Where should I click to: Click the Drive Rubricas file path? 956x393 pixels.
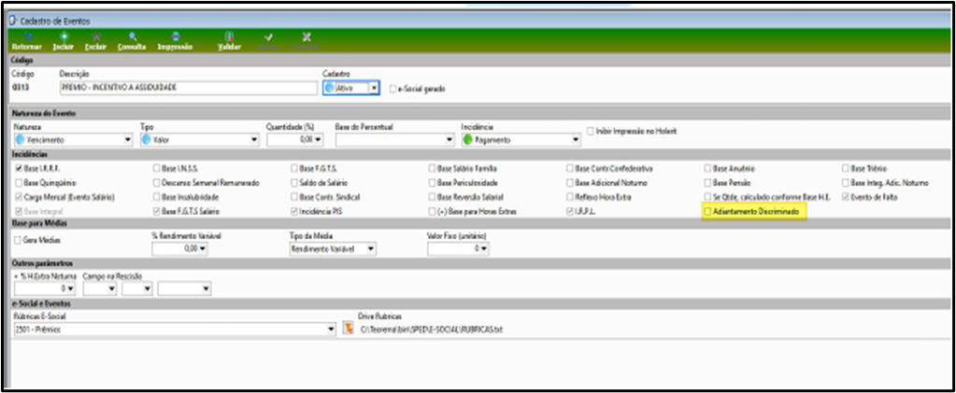[432, 329]
